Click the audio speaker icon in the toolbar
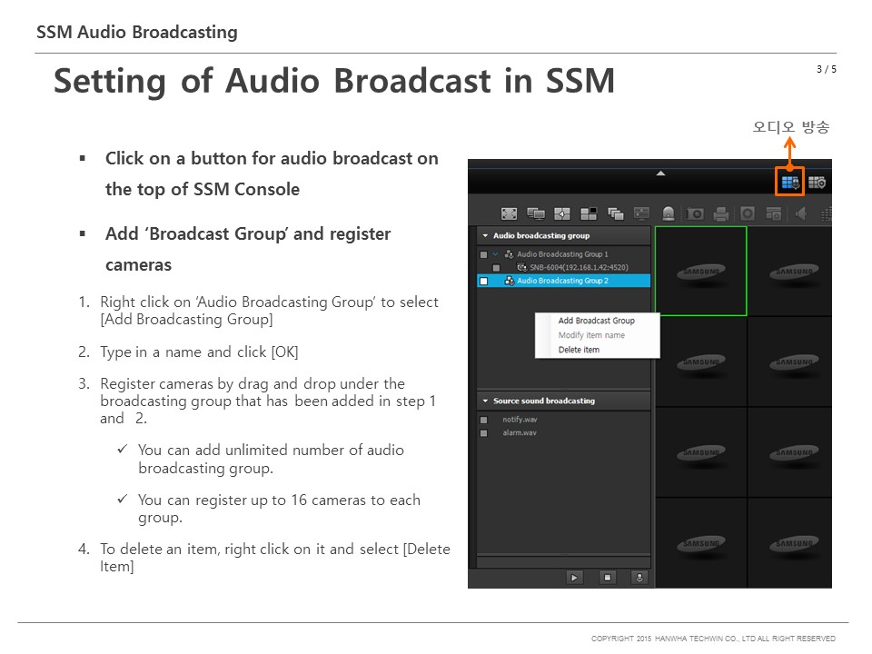This screenshot has width=872, height=654. (798, 213)
